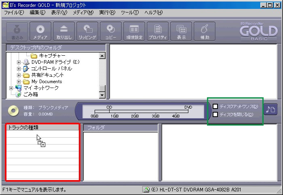Open the メディア media toolbar button
Image resolution: width=283 pixels, height=195 pixels.
(x=40, y=31)
